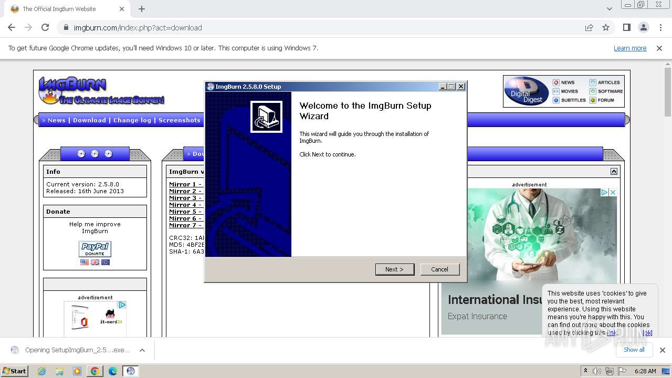This screenshot has width=672, height=378.
Task: Open Internet Explorer from taskbar
Action: click(41, 371)
